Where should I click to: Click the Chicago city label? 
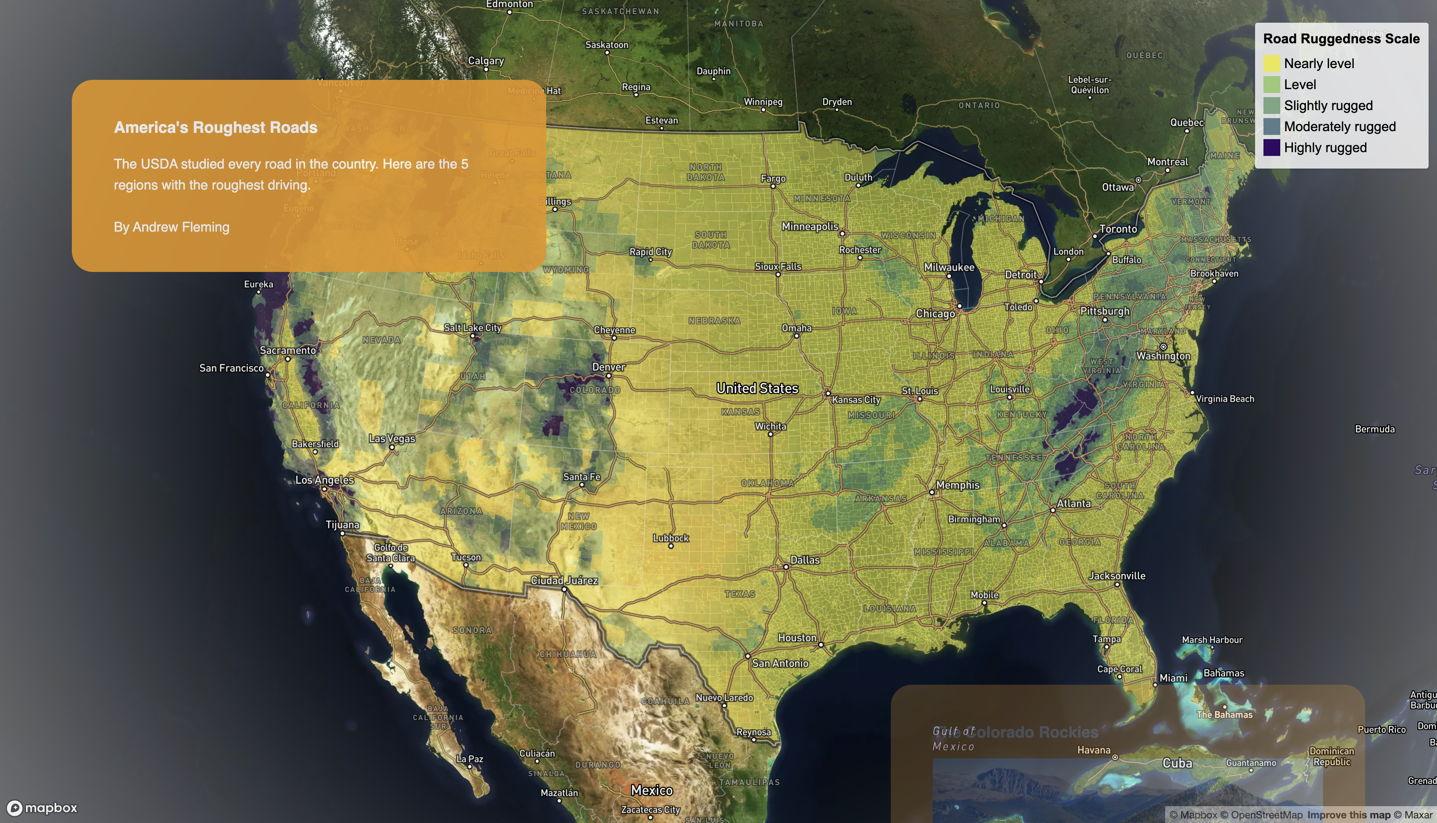tap(935, 314)
